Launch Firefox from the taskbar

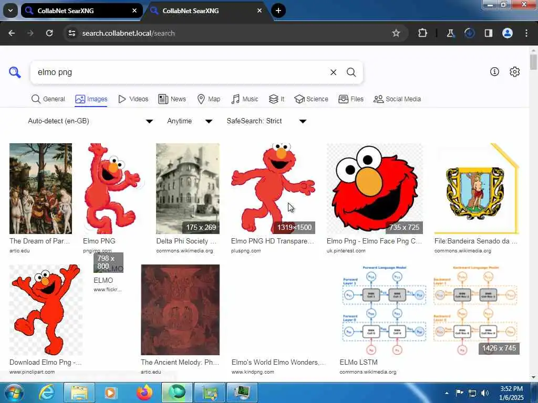(144, 393)
